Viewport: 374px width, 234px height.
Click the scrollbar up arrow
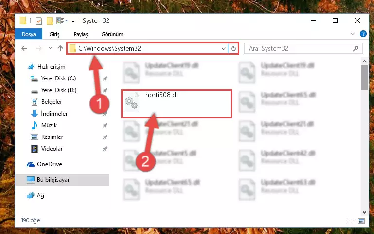click(364, 61)
